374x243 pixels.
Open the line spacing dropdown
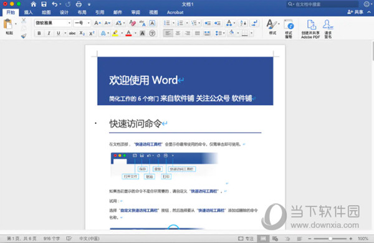click(220, 33)
